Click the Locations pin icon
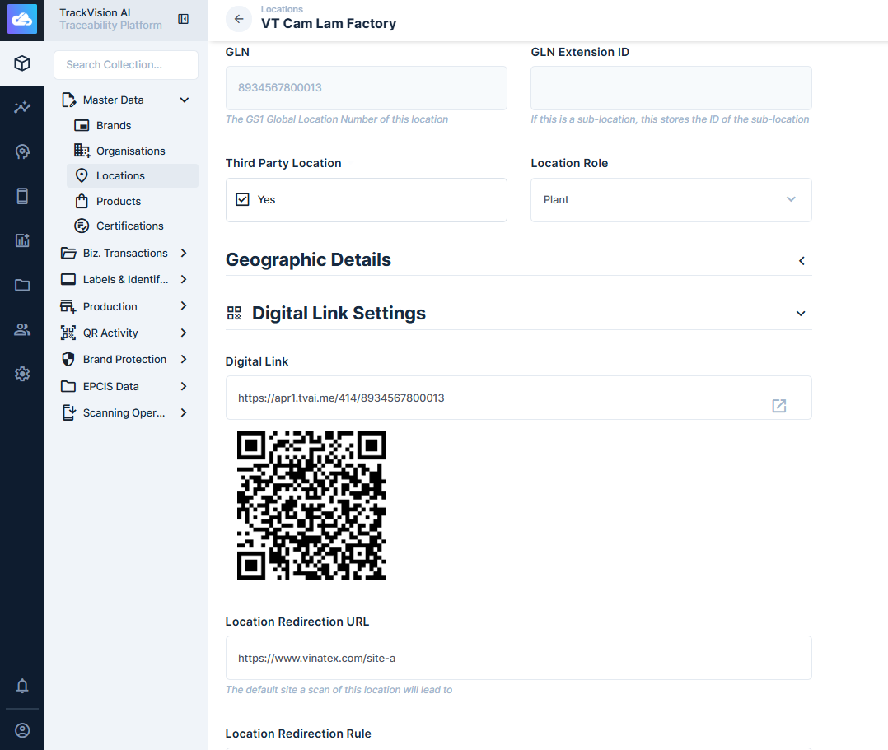The image size is (888, 750). click(82, 176)
